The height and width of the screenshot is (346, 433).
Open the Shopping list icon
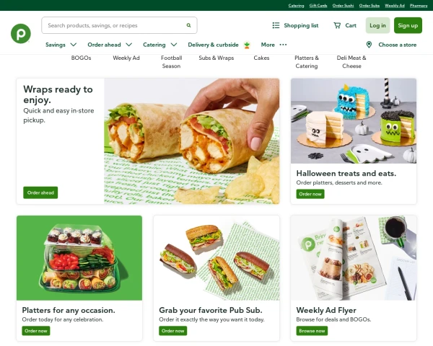(276, 25)
